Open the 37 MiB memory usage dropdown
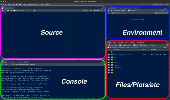This screenshot has width=170, height=100. 132,11
